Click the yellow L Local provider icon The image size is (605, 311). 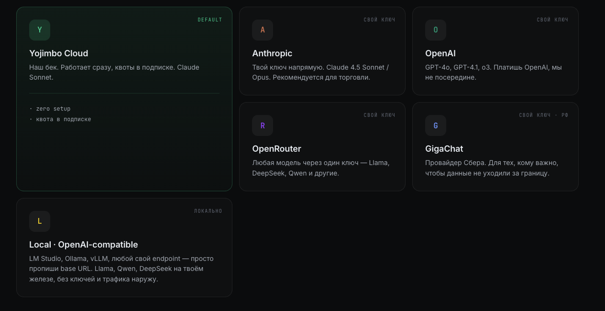[40, 221]
